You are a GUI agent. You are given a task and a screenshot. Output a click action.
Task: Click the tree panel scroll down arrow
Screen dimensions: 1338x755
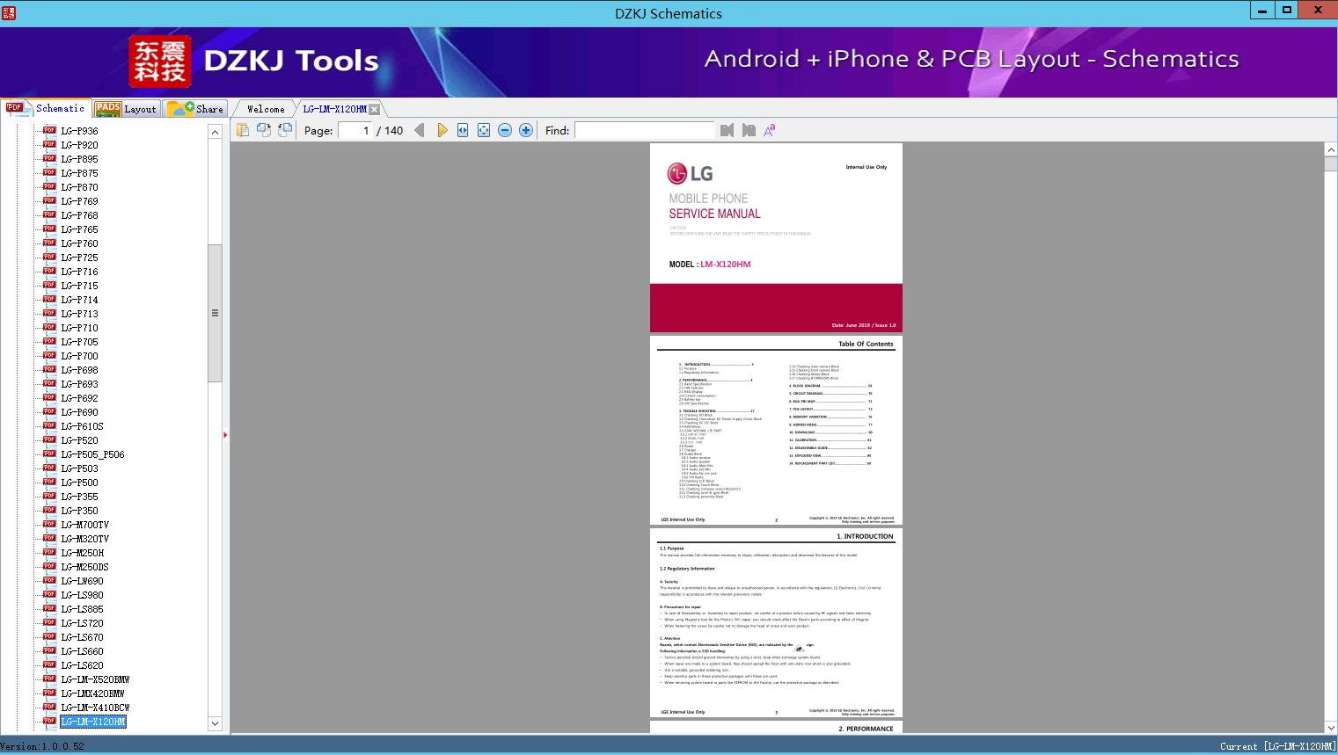215,724
